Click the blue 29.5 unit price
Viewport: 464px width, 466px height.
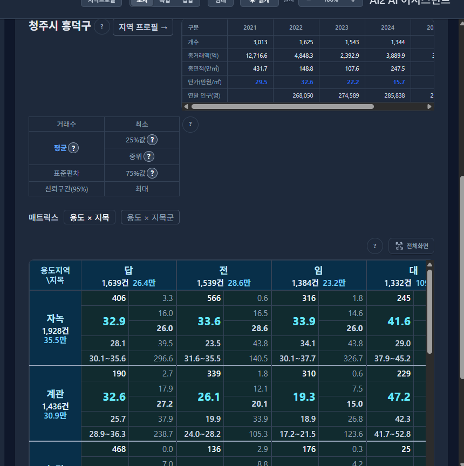pos(261,82)
